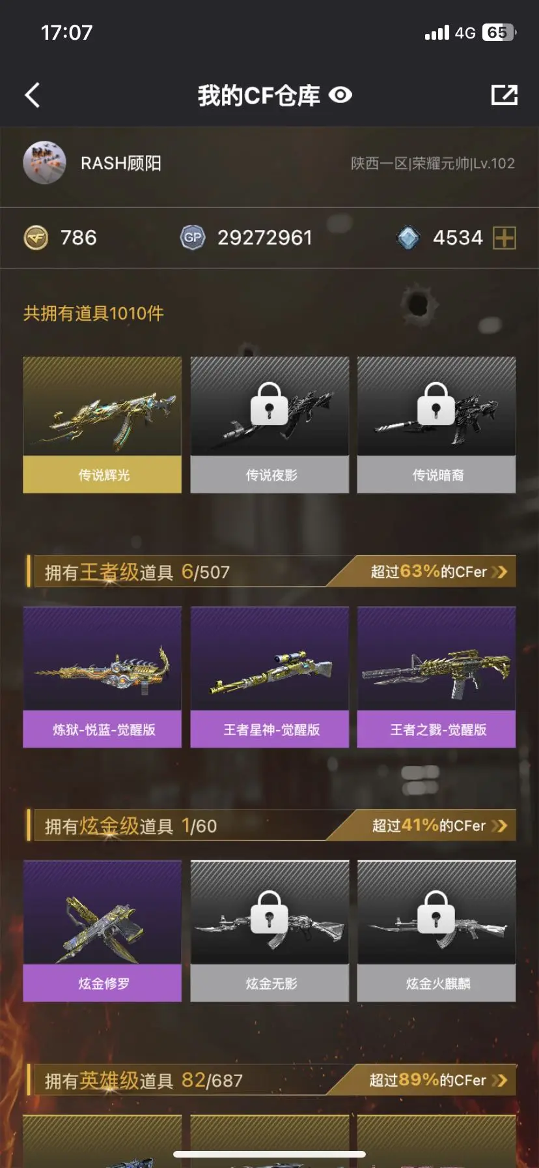The image size is (539, 1168).
Task: Tap the locked 炫金火麒麟 card
Action: tap(436, 931)
